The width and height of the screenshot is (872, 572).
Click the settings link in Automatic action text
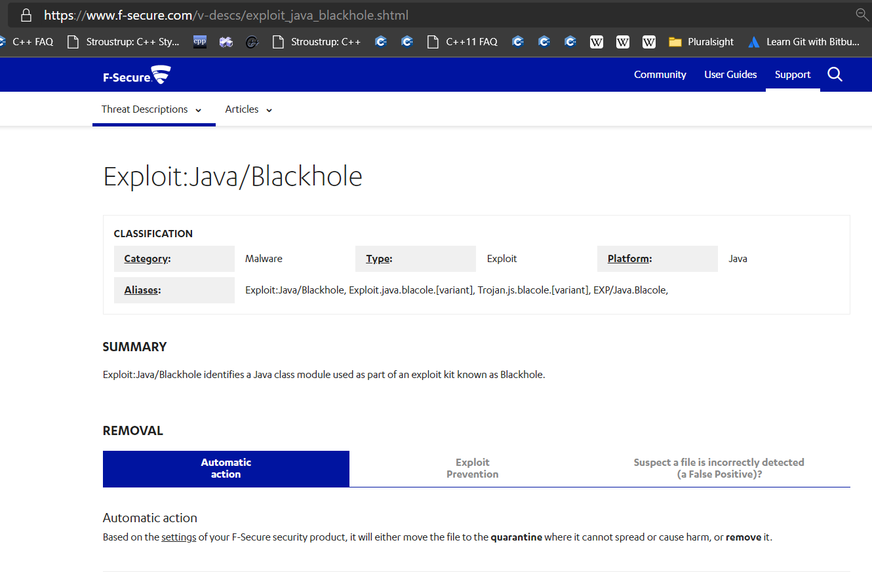(x=179, y=537)
